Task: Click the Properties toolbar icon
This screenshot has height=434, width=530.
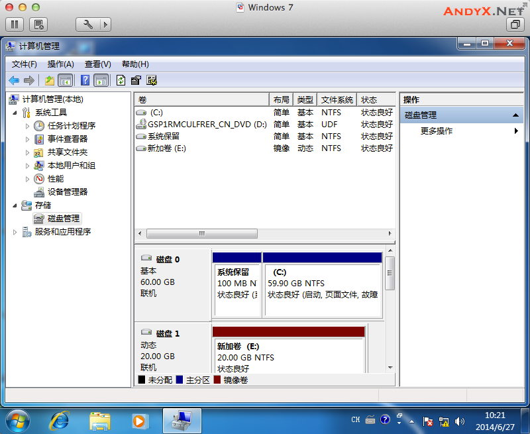Action: 136,80
